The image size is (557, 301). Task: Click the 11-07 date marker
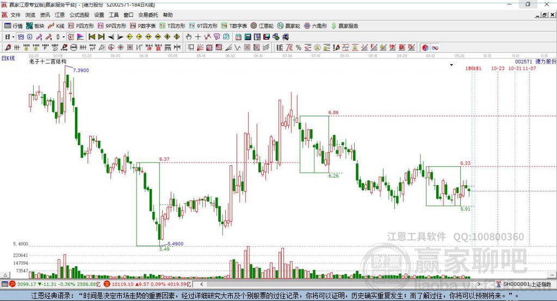click(529, 68)
